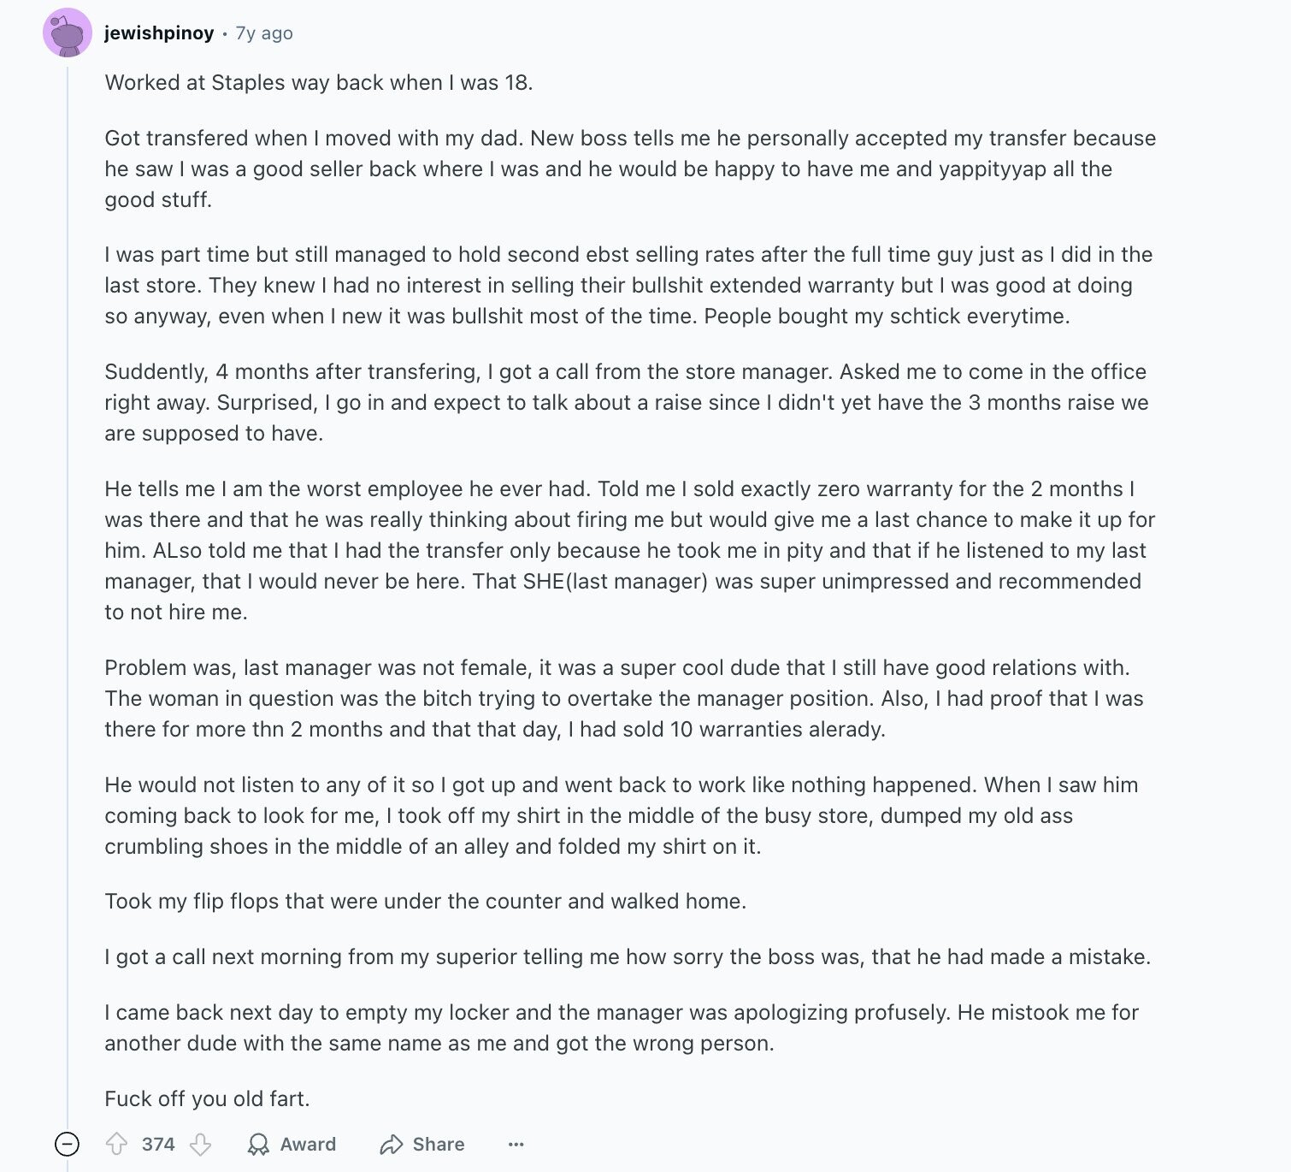Click the Award button label
The height and width of the screenshot is (1172, 1291).
[308, 1144]
